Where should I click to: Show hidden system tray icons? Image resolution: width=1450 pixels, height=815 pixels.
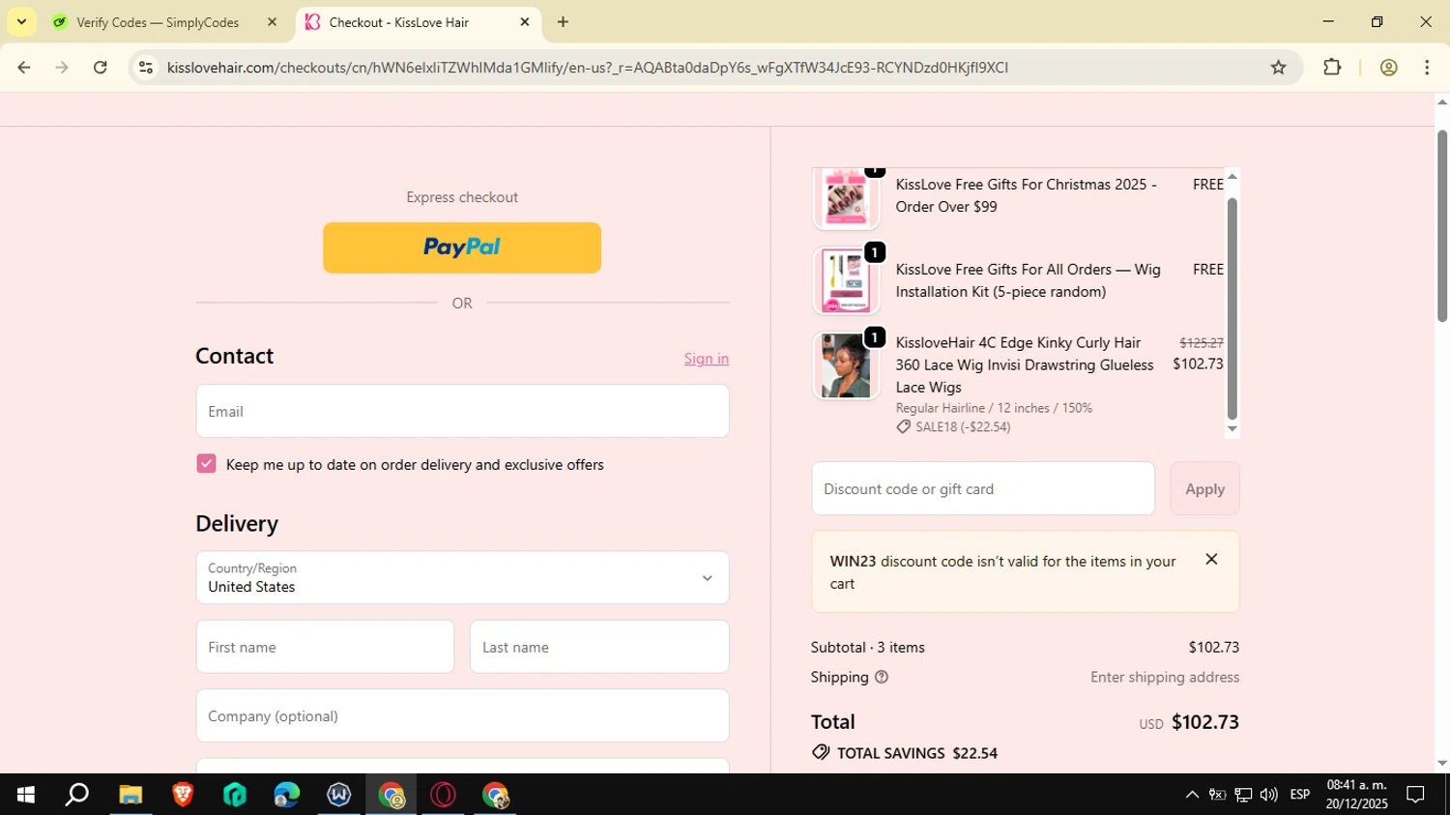point(1192,795)
